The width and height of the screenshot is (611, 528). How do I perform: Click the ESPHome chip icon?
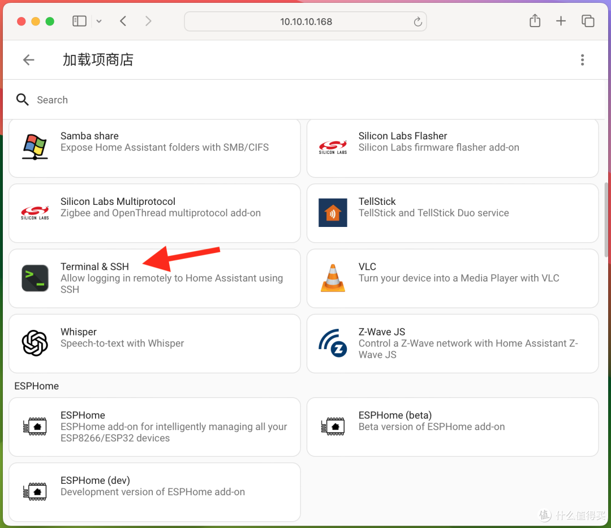pyautogui.click(x=35, y=427)
